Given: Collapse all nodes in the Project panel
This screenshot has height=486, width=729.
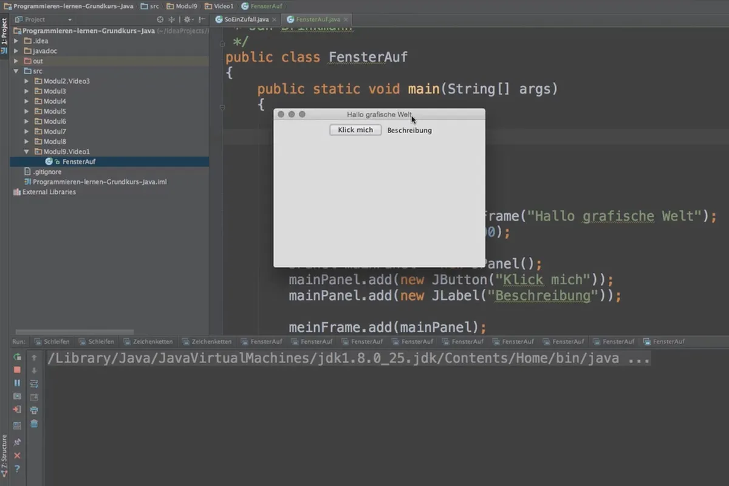Looking at the screenshot, I should pos(172,19).
